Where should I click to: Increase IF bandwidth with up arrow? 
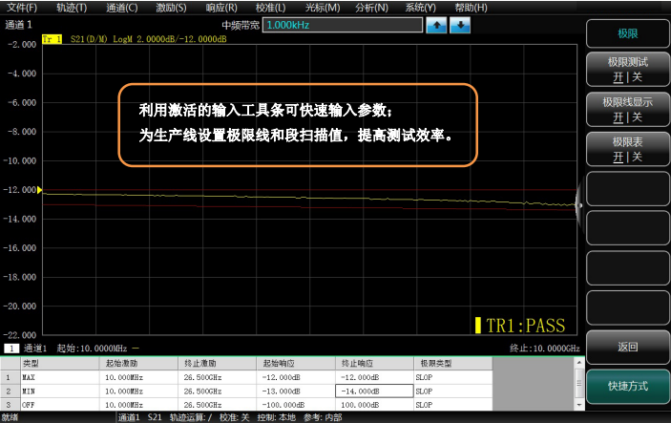click(x=436, y=25)
